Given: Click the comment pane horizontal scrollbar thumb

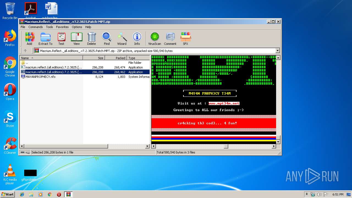Looking at the screenshot, I should 226,146.
